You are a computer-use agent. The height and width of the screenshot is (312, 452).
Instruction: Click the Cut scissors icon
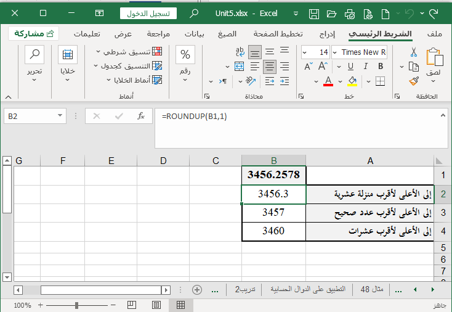[x=414, y=53]
